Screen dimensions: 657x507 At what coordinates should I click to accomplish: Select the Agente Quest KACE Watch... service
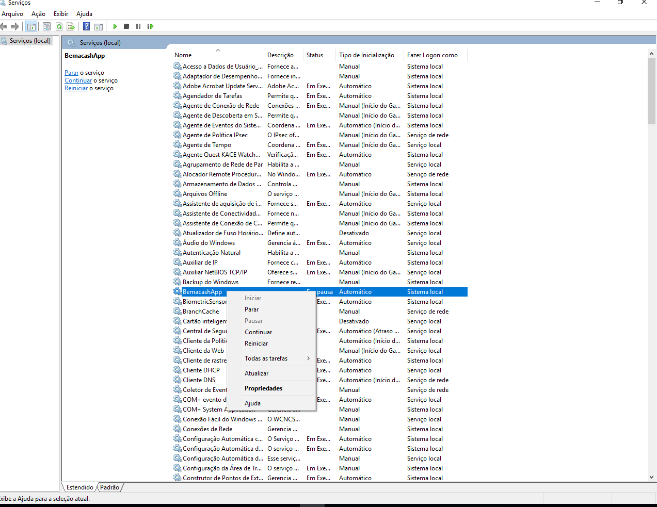pos(320,155)
